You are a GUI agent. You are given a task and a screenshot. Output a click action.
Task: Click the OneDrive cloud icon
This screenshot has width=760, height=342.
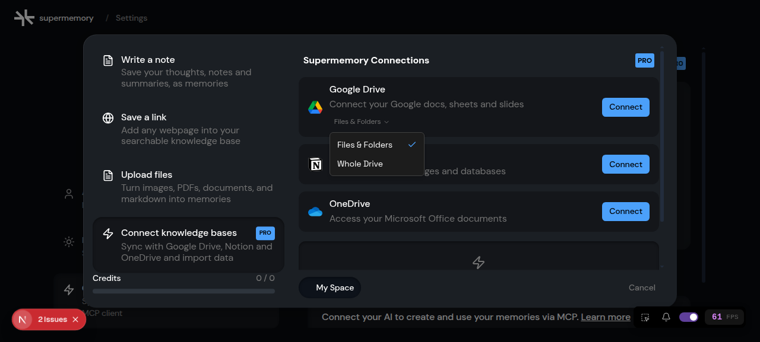[x=315, y=212]
